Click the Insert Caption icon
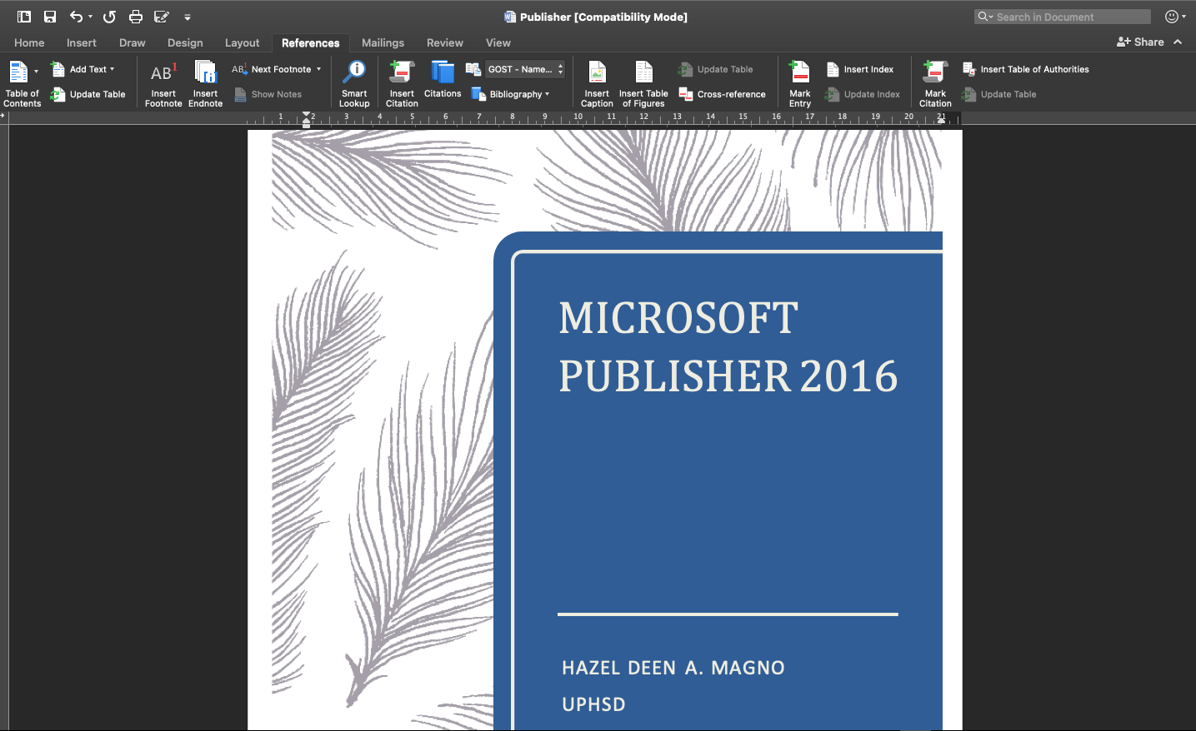 (x=597, y=72)
